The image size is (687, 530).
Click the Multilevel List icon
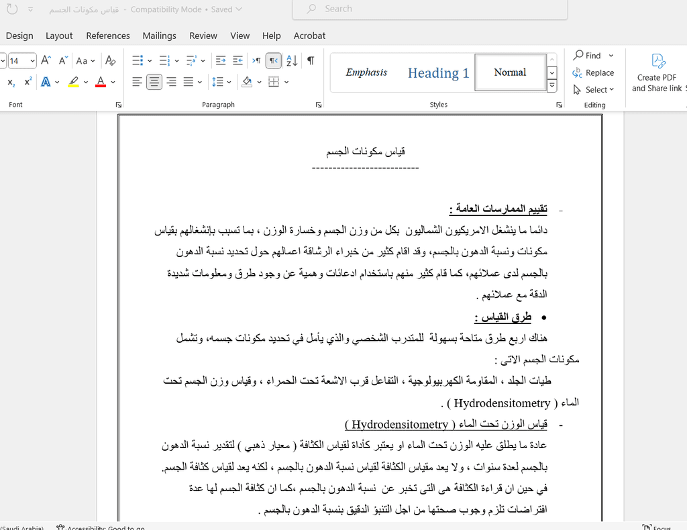tap(191, 60)
